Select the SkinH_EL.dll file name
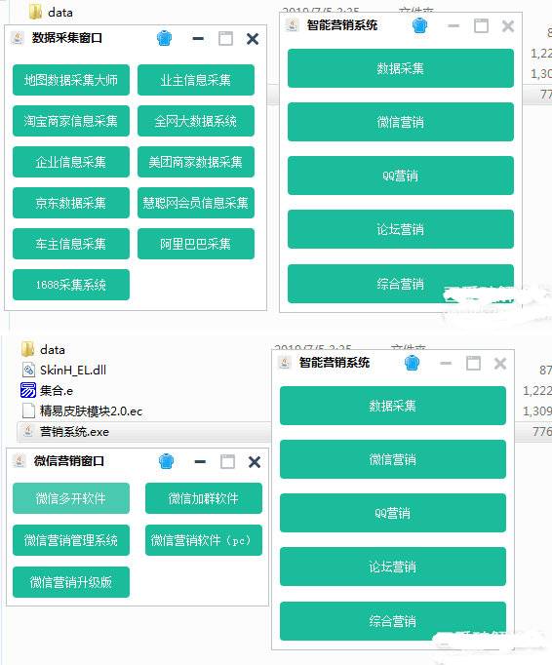The width and height of the screenshot is (552, 665). coord(73,371)
